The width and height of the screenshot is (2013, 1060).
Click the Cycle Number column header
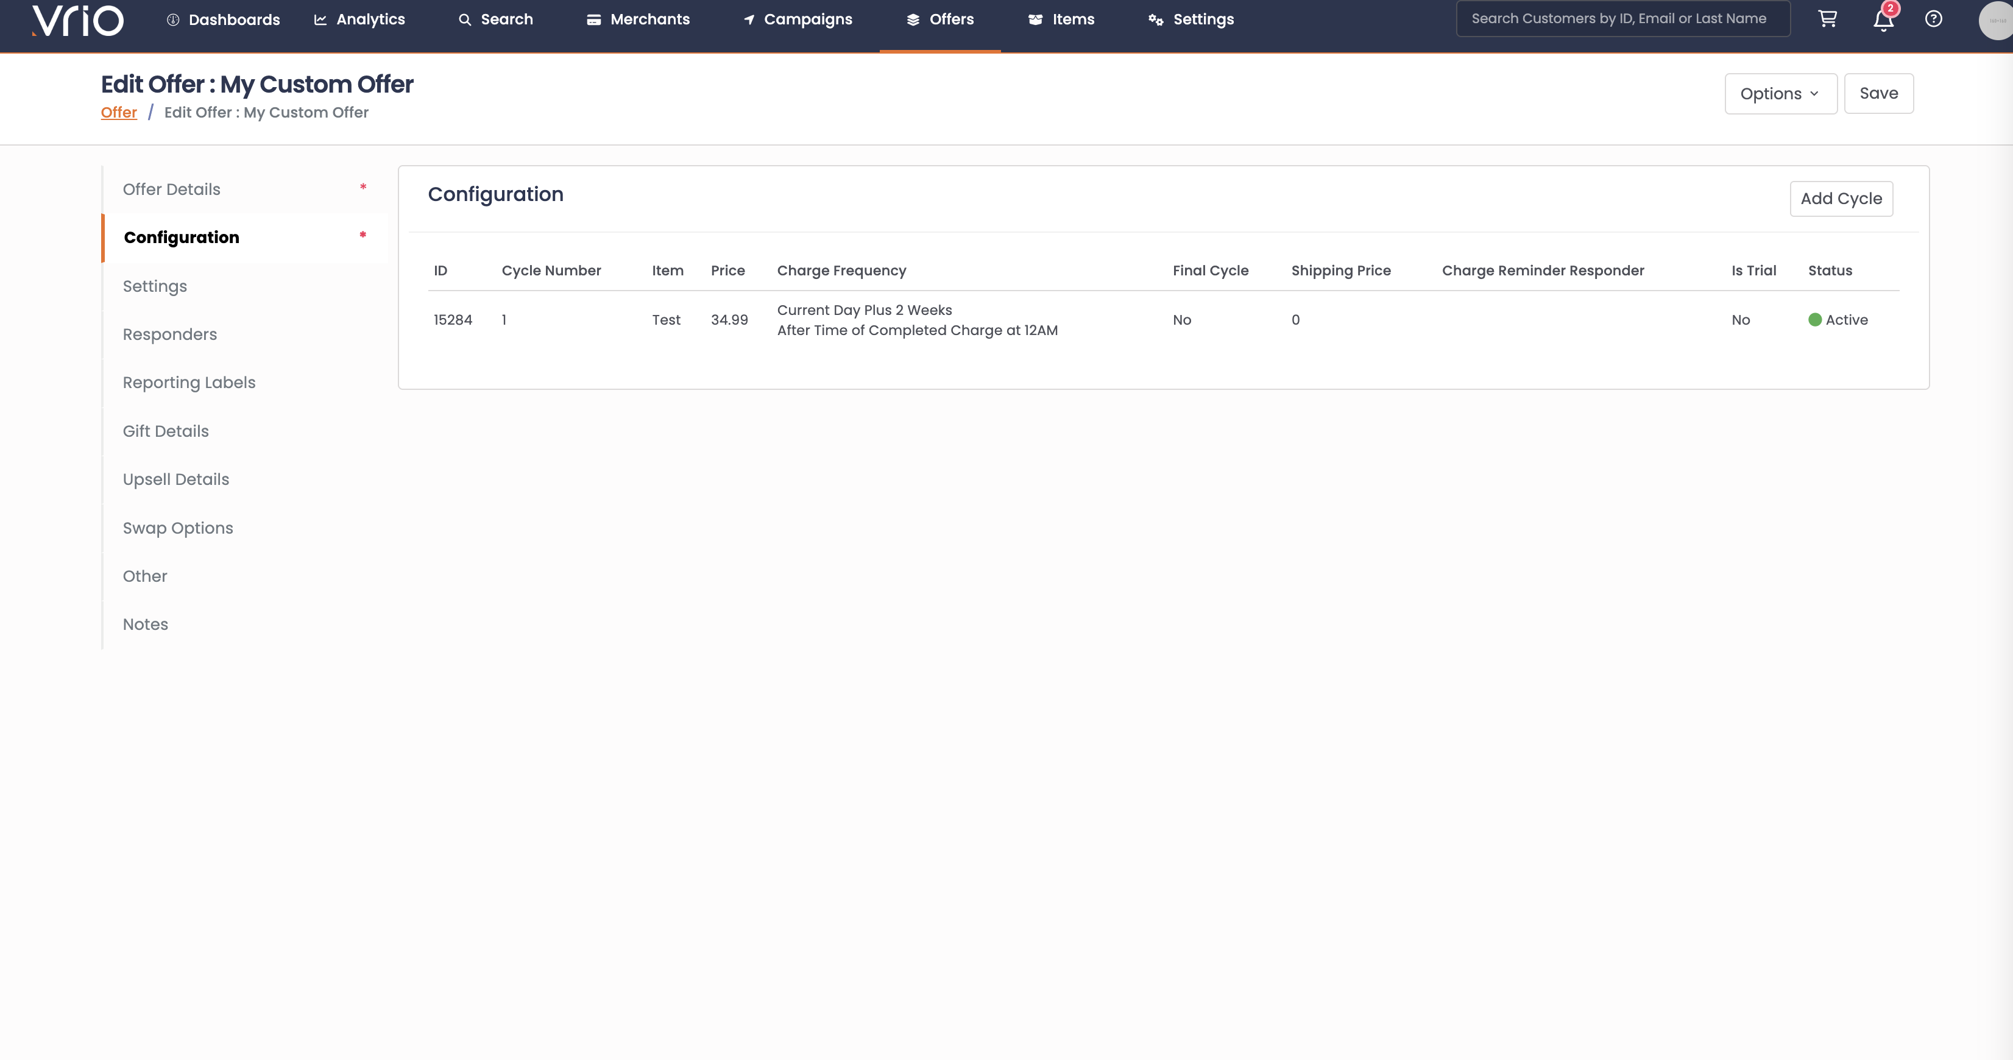(x=551, y=271)
